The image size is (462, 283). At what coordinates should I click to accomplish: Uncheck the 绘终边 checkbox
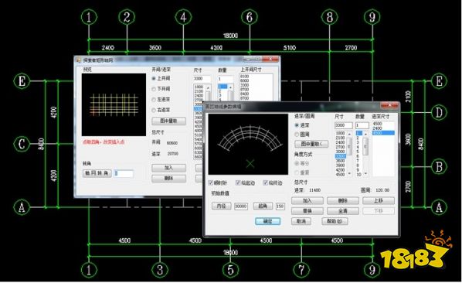click(x=266, y=182)
